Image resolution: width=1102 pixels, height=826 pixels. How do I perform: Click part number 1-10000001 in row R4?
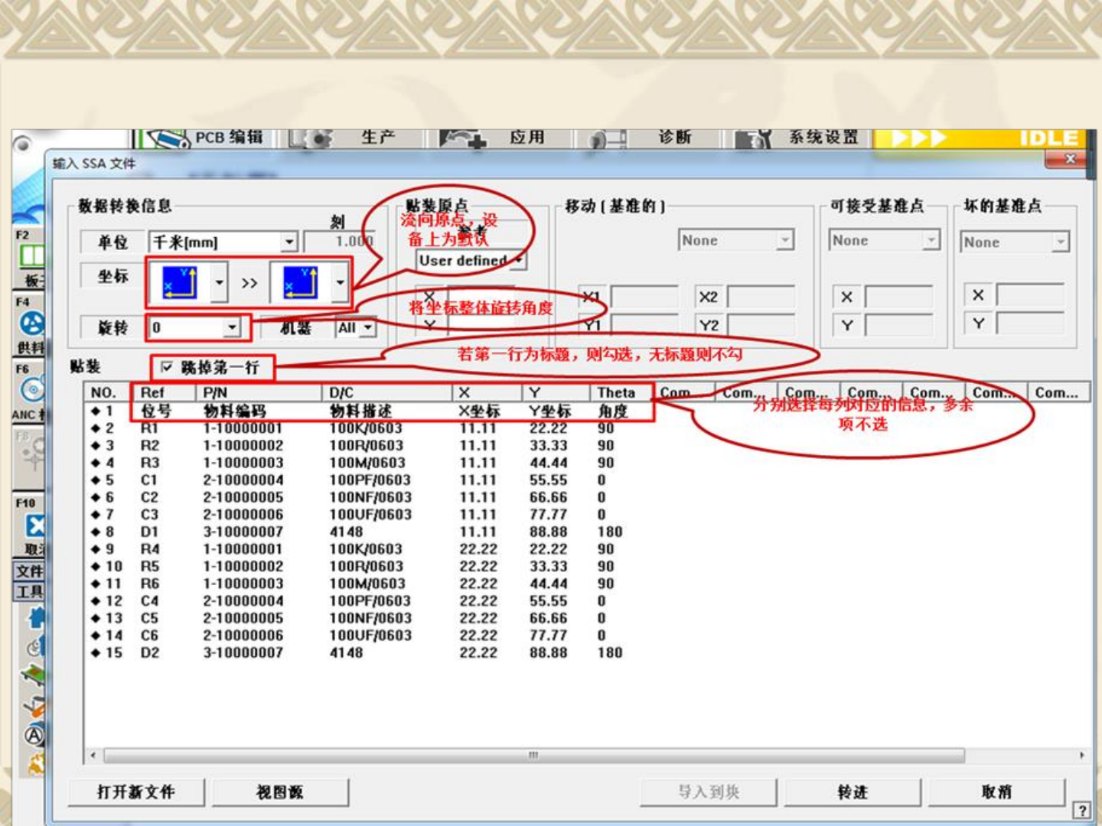[x=243, y=549]
